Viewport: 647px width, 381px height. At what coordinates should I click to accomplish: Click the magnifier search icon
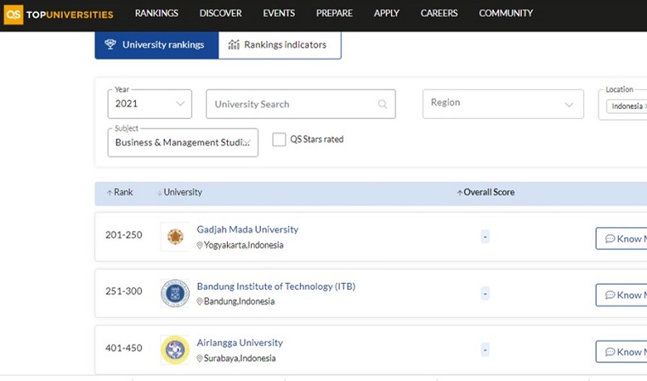click(383, 104)
